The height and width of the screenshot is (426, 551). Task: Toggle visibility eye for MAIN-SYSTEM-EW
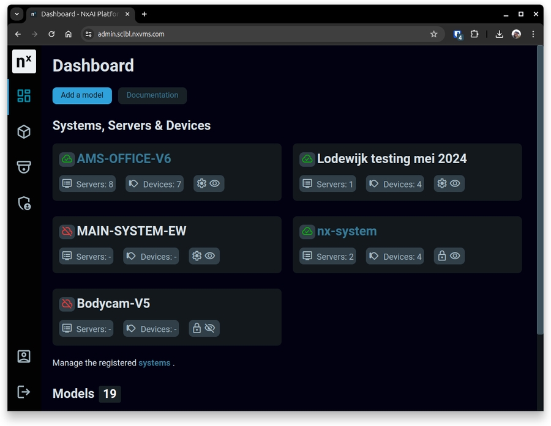(x=210, y=256)
